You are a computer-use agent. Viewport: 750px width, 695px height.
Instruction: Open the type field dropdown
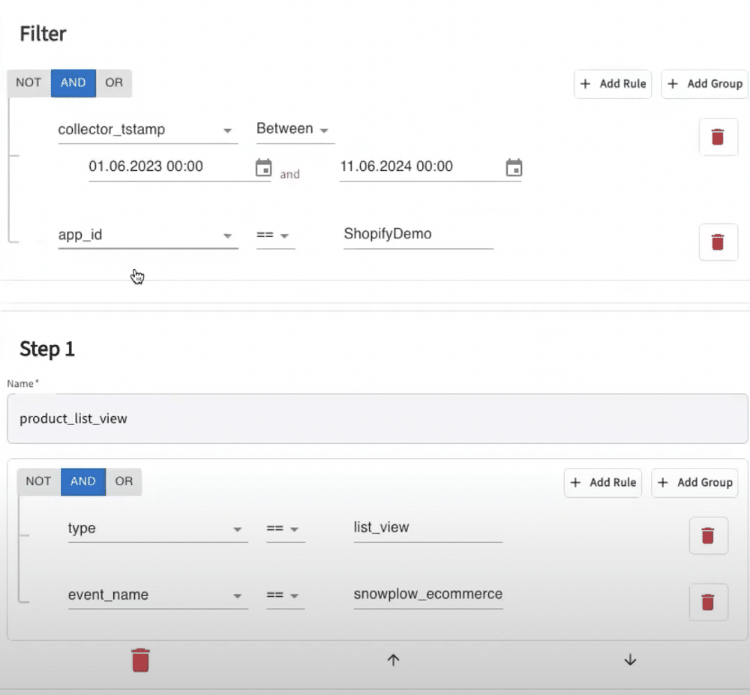[x=157, y=529]
